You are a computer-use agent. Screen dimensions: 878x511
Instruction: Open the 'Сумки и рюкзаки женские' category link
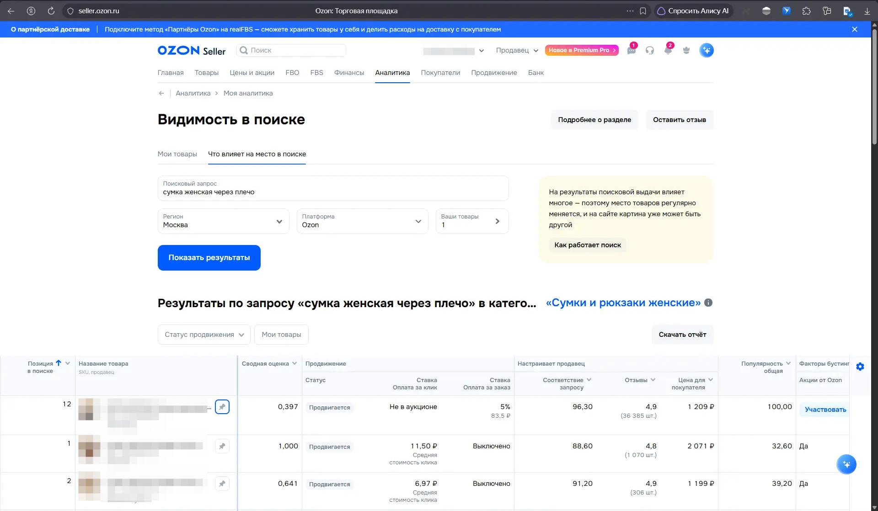623,303
